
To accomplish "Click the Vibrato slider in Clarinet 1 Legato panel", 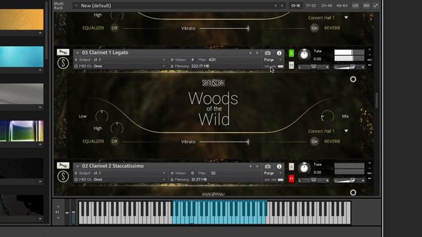I will click(224, 142).
